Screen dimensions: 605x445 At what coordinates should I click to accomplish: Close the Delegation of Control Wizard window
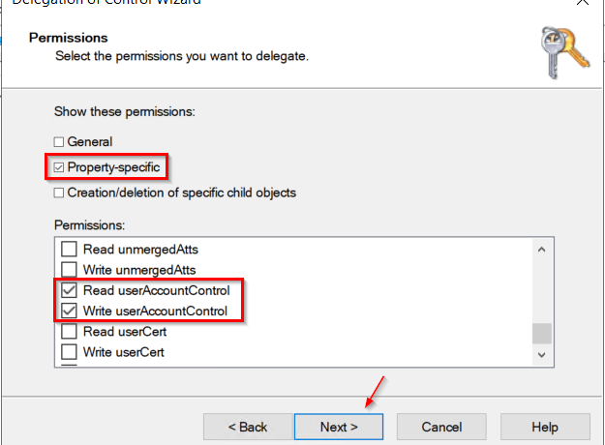click(x=582, y=2)
